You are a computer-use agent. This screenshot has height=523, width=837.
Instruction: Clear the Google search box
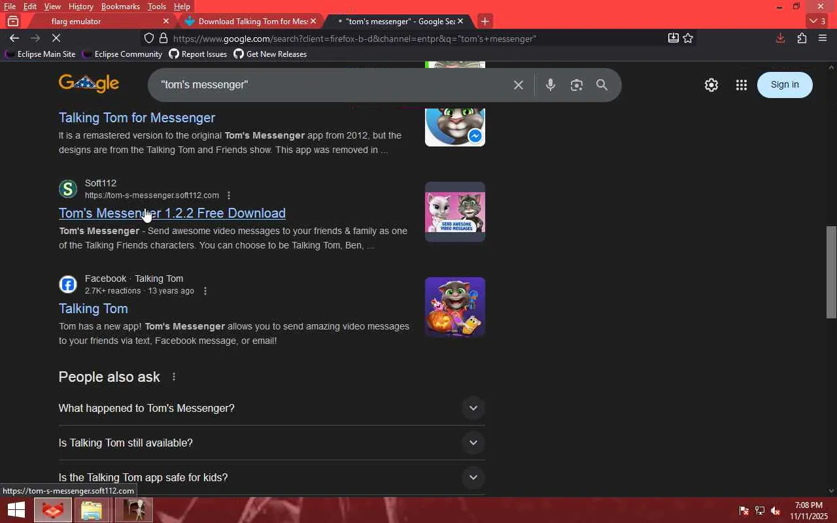coord(519,85)
